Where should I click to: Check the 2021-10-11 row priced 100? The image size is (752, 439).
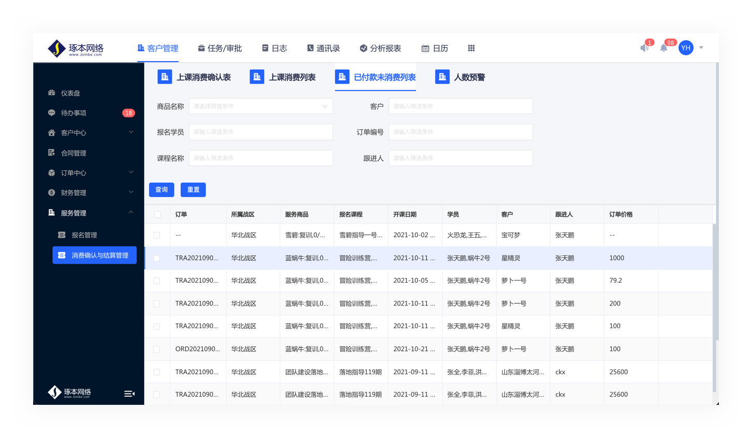tap(156, 326)
